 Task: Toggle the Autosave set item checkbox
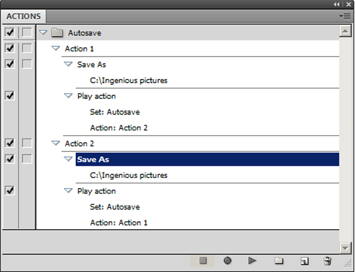point(10,32)
